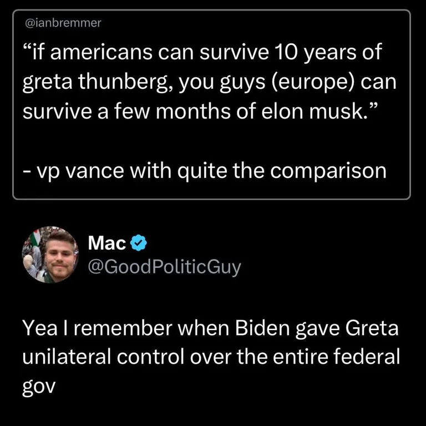
Task: Click the line "- vp vance with quite the comparison"
Action: click(204, 172)
